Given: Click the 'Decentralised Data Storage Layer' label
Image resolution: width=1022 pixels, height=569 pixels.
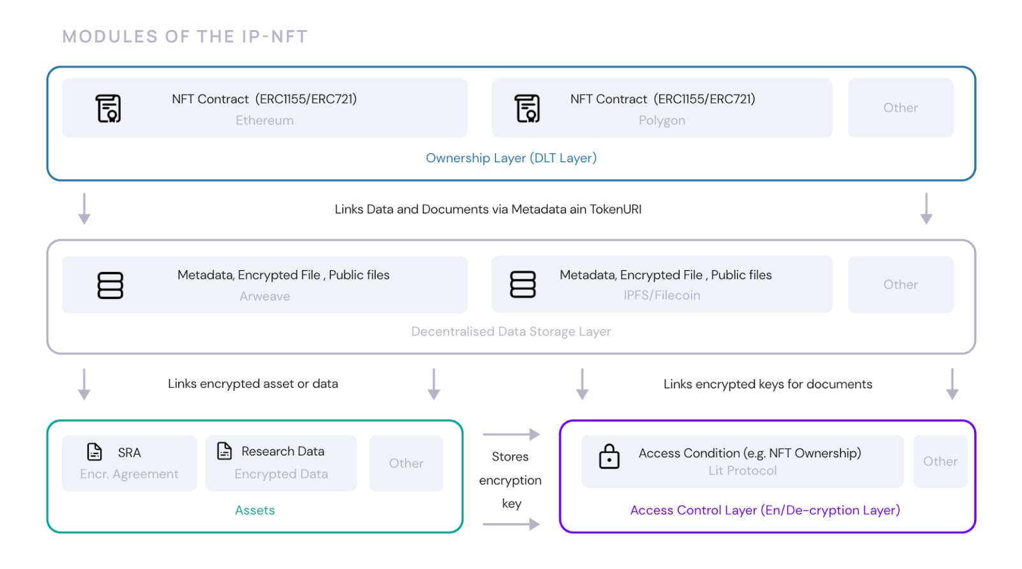Looking at the screenshot, I should click(511, 331).
